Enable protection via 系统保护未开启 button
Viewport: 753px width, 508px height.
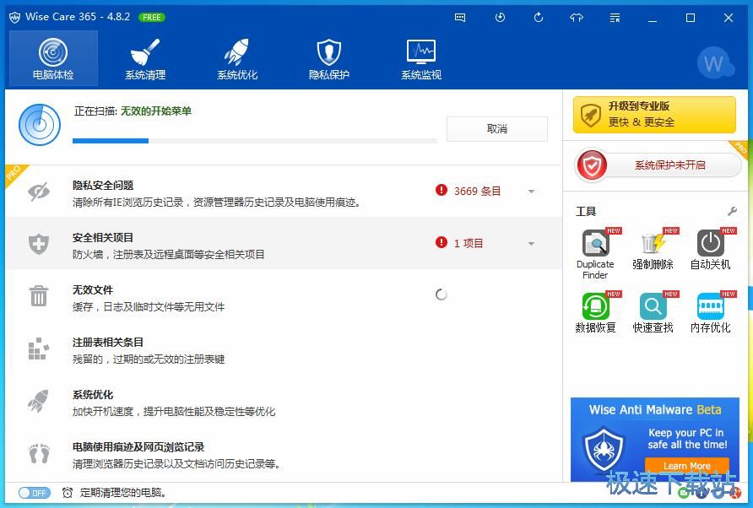tap(658, 165)
